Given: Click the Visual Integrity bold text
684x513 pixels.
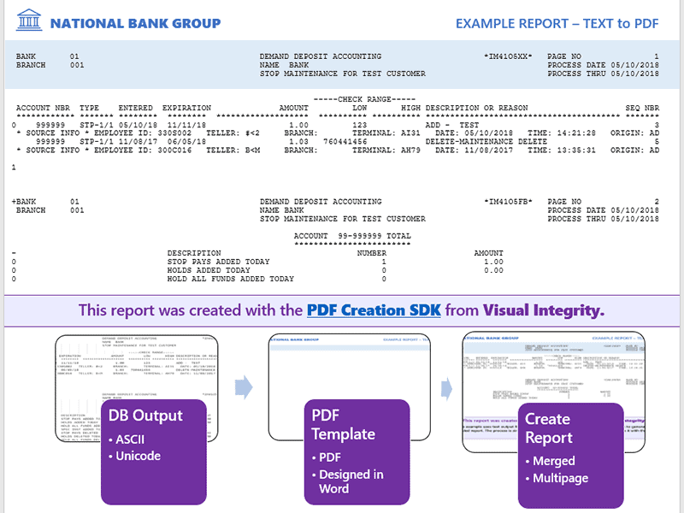Looking at the screenshot, I should 544,310.
